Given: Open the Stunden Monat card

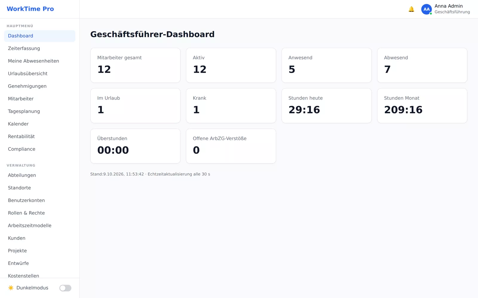Looking at the screenshot, I should (422, 105).
